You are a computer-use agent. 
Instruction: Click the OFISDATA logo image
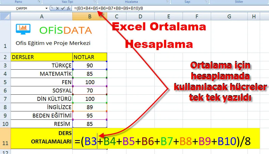pos(54,30)
